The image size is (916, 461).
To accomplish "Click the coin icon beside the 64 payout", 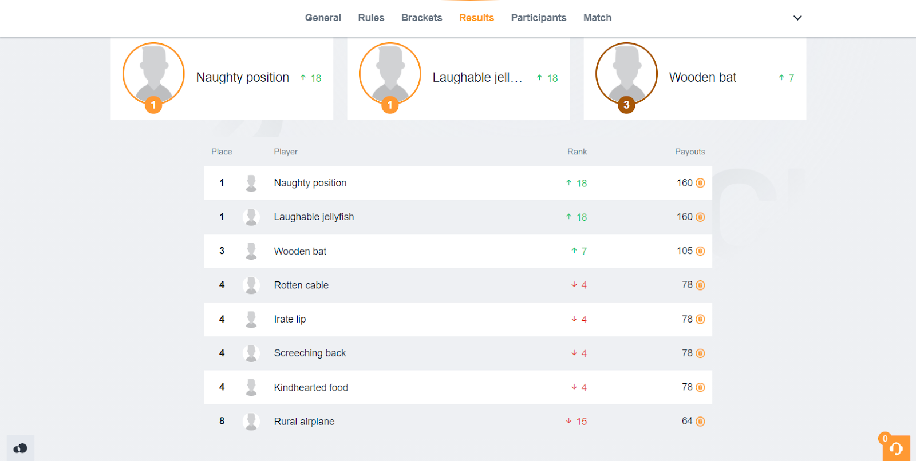I will (x=700, y=422).
